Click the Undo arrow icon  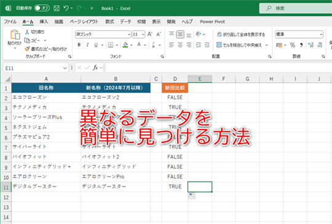pos(66,8)
